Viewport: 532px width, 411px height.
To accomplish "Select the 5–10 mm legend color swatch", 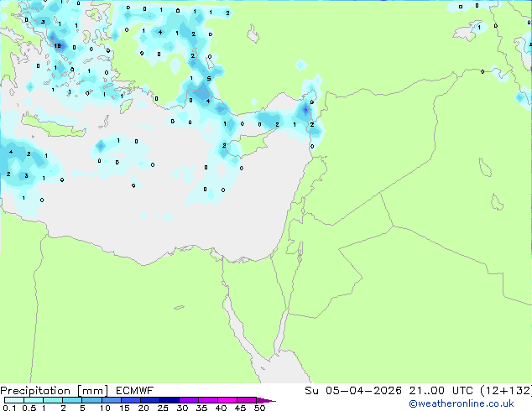I will pos(91,400).
